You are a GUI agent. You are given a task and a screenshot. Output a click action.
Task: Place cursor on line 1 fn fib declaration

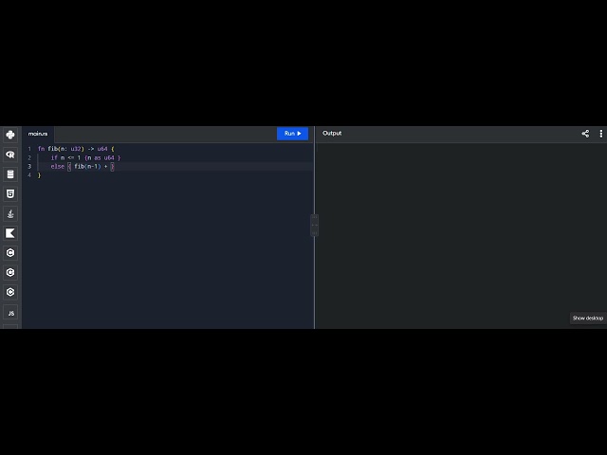coord(76,149)
